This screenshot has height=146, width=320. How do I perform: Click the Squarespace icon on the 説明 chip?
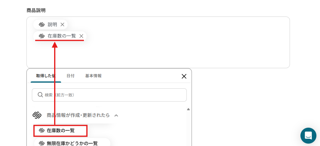42,25
